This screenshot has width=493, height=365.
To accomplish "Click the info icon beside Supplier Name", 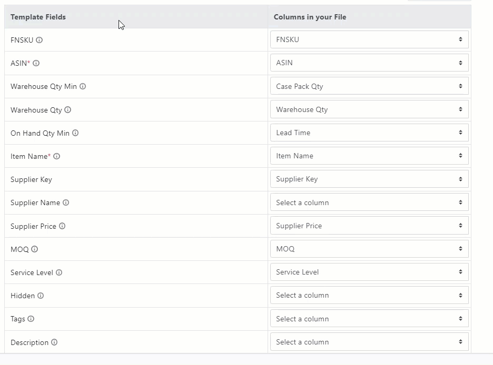I will tap(66, 202).
